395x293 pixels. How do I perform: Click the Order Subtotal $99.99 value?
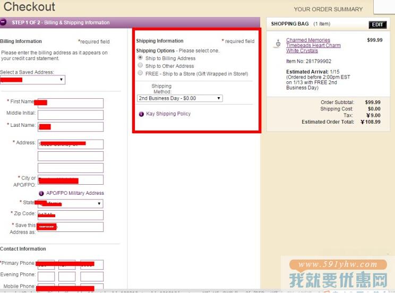click(373, 102)
